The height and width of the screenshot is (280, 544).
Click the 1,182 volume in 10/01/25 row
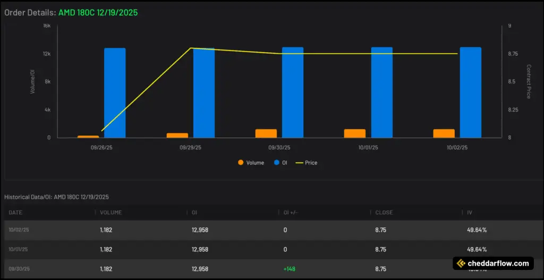(x=106, y=250)
